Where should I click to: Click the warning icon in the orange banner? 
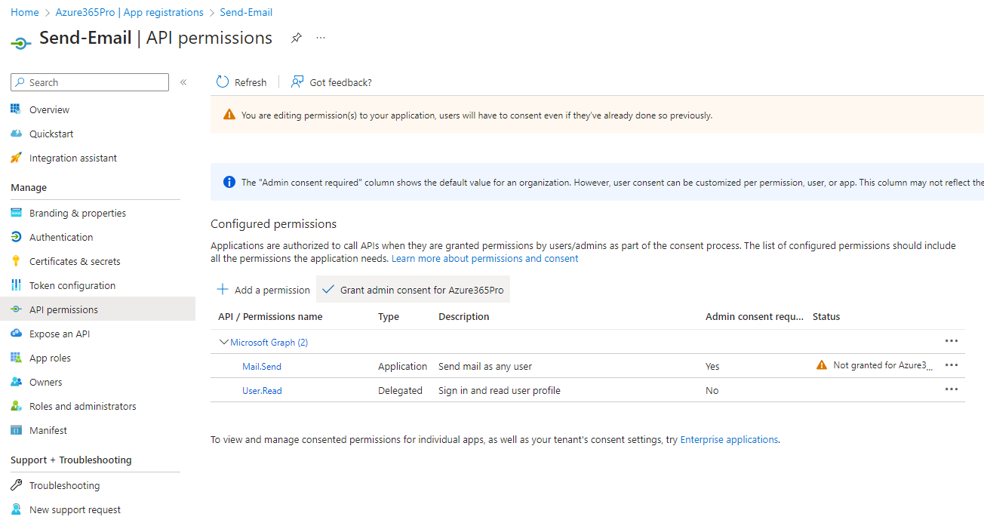coord(229,115)
